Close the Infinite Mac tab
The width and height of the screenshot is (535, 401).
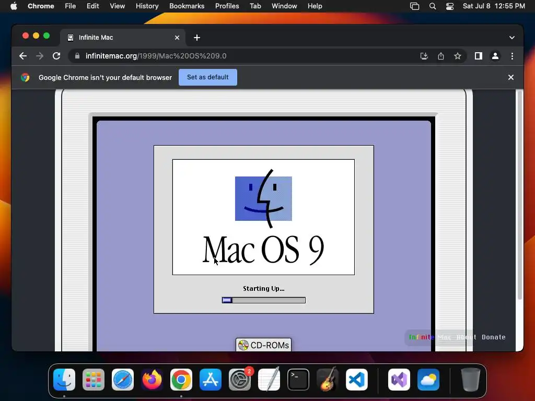click(x=177, y=38)
